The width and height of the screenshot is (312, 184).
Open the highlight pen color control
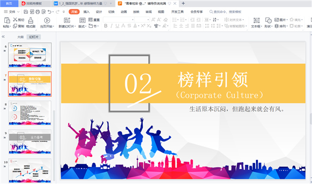tap(165, 26)
